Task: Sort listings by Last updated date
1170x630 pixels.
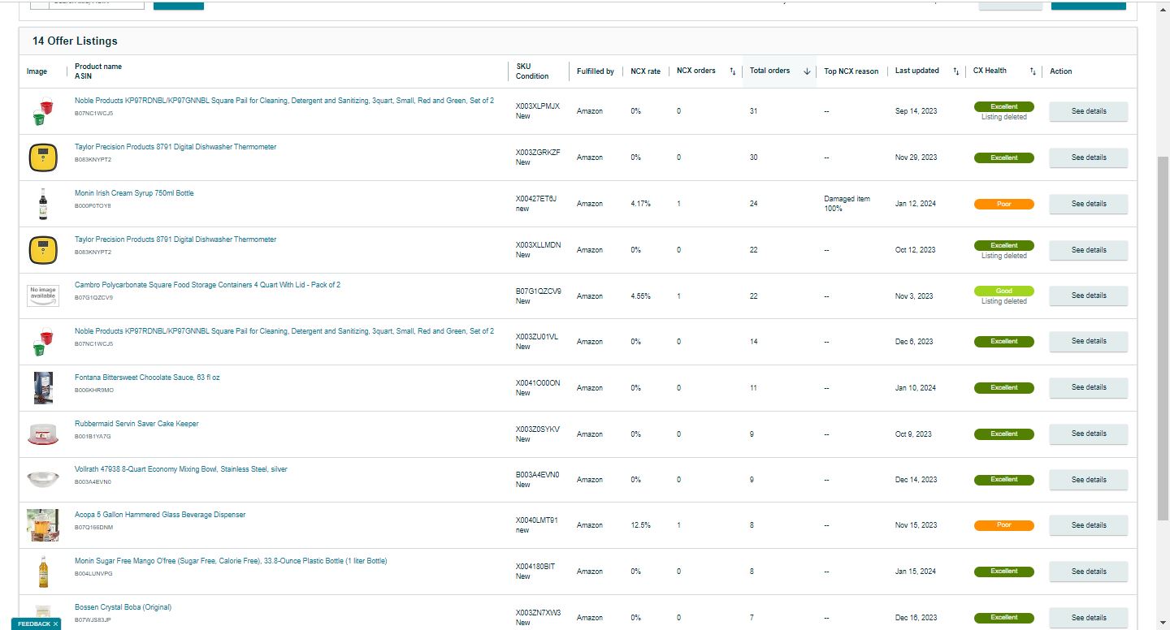Action: (956, 71)
